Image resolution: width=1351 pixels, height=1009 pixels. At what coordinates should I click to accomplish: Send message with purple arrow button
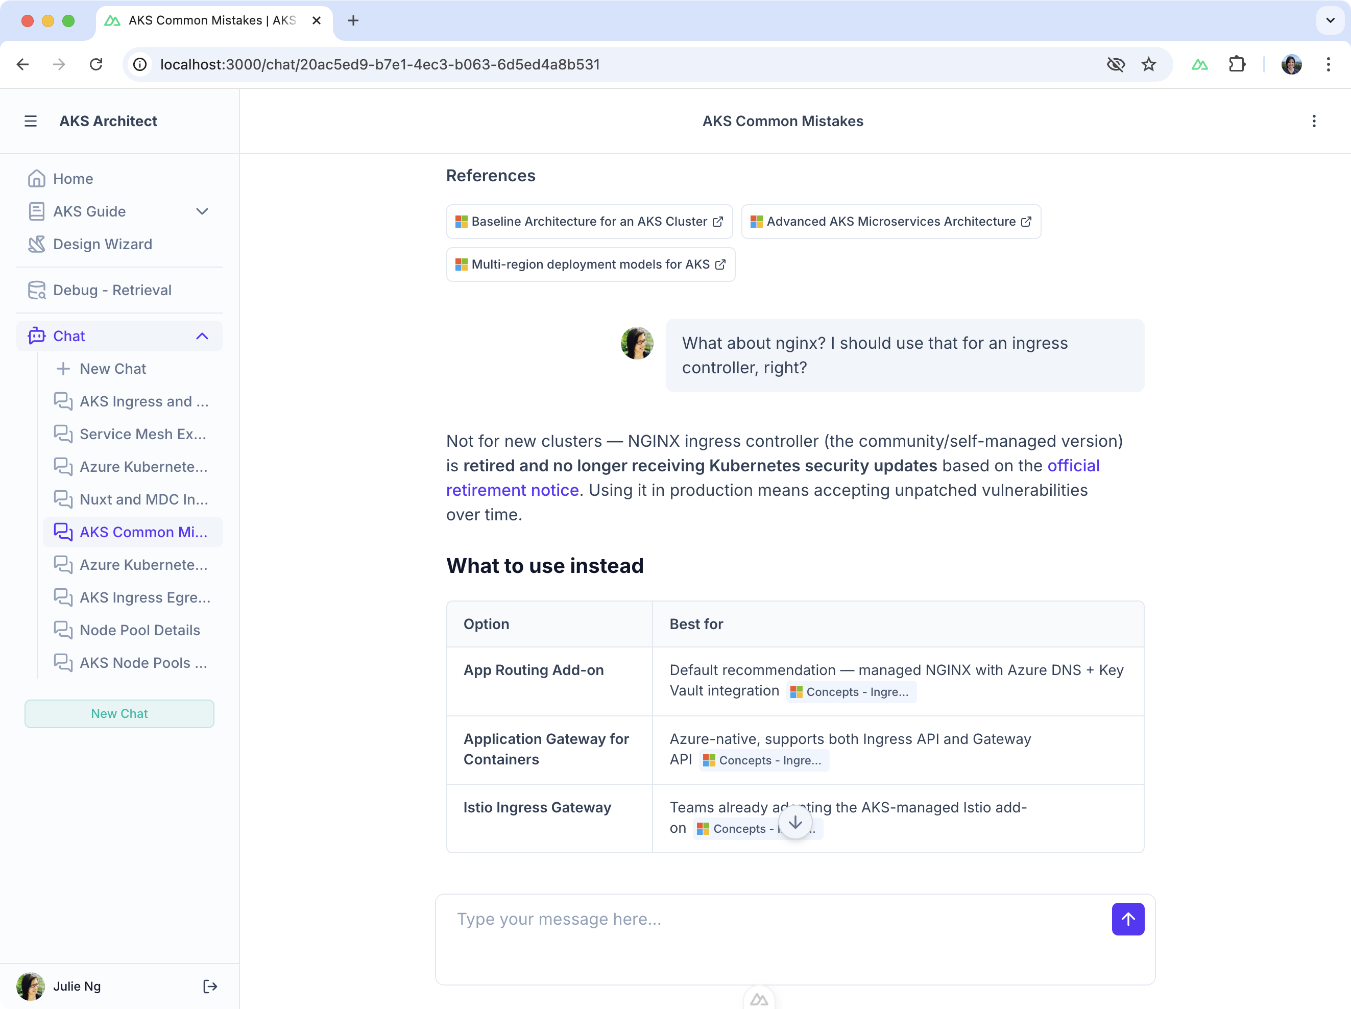click(1128, 919)
